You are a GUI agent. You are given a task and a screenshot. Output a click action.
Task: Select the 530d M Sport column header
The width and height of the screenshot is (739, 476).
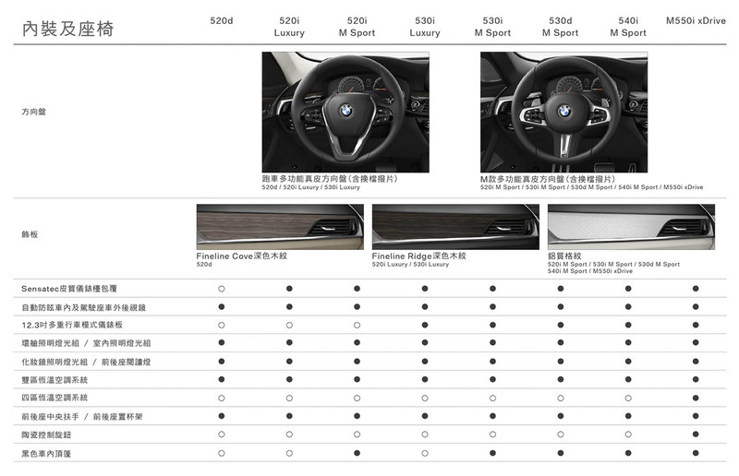561,27
